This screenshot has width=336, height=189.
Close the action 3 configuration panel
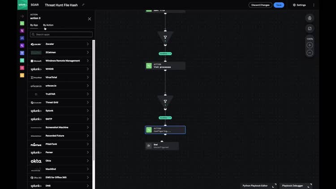tap(89, 19)
